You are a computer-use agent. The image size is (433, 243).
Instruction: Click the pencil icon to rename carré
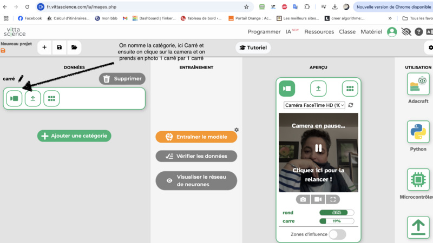click(21, 79)
